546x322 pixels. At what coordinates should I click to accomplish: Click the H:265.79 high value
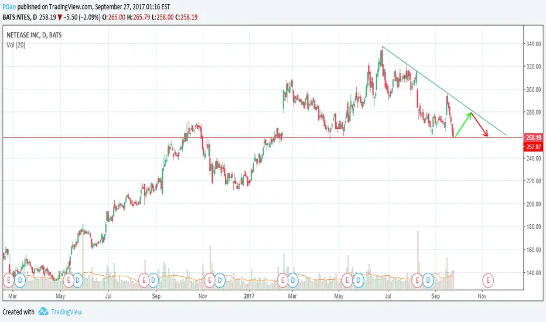pos(138,18)
